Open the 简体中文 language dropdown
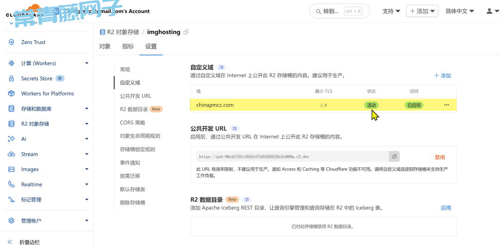This screenshot has height=247, width=500. coord(460,11)
